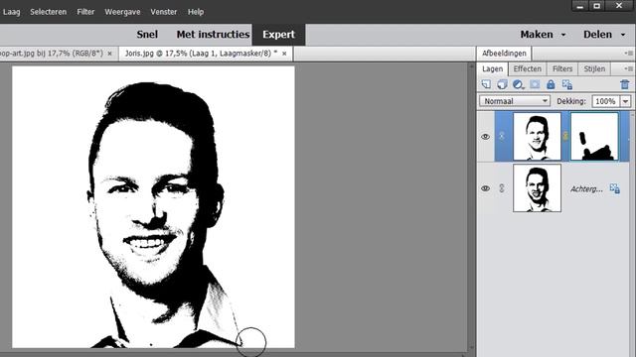This screenshot has width=636, height=357.
Task: Click the Maken button
Action: tap(537, 35)
